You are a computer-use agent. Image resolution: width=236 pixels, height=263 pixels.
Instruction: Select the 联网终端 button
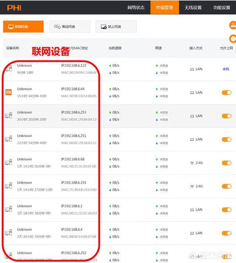click(23, 27)
